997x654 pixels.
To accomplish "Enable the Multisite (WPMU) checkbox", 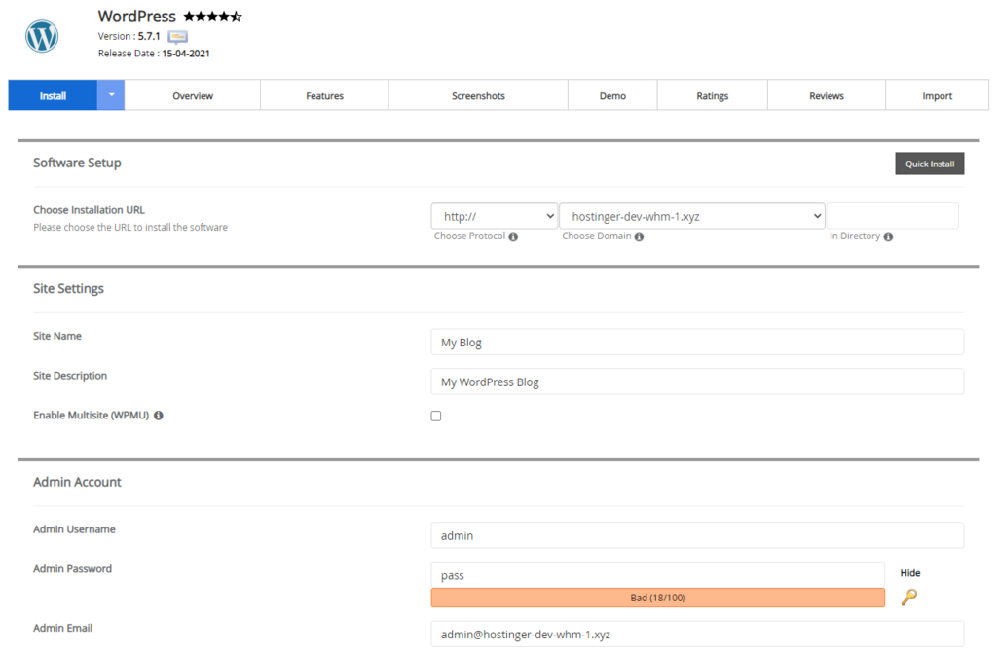I will click(435, 416).
